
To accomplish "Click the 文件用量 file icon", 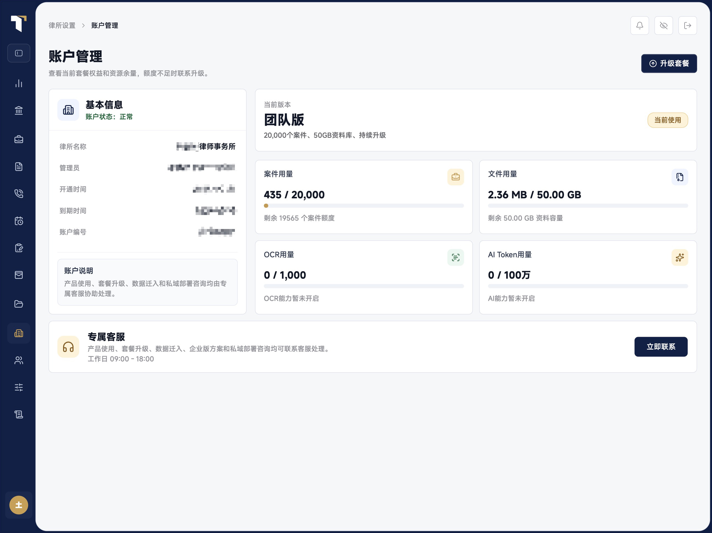I will [679, 177].
